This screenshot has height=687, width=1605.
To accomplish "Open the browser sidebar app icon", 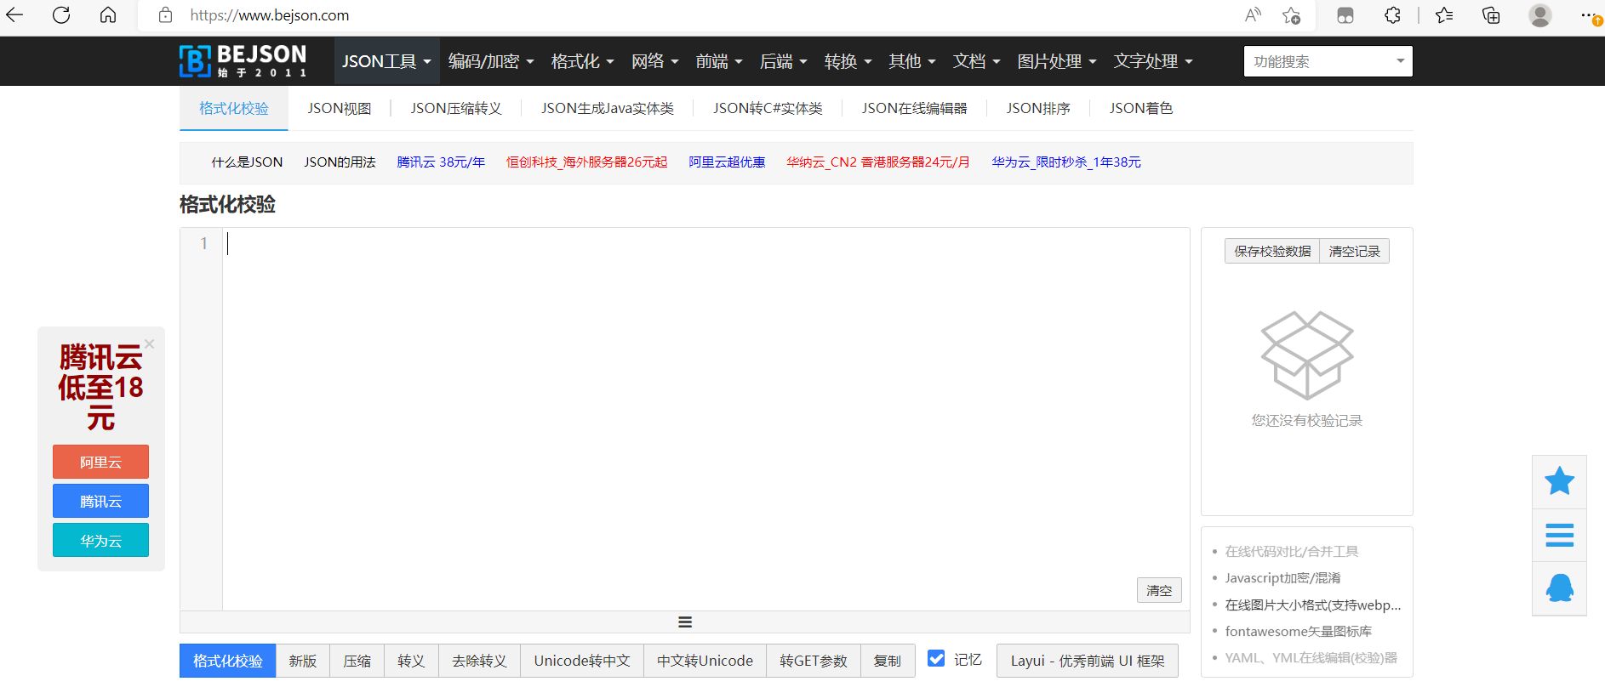I will click(x=1345, y=14).
